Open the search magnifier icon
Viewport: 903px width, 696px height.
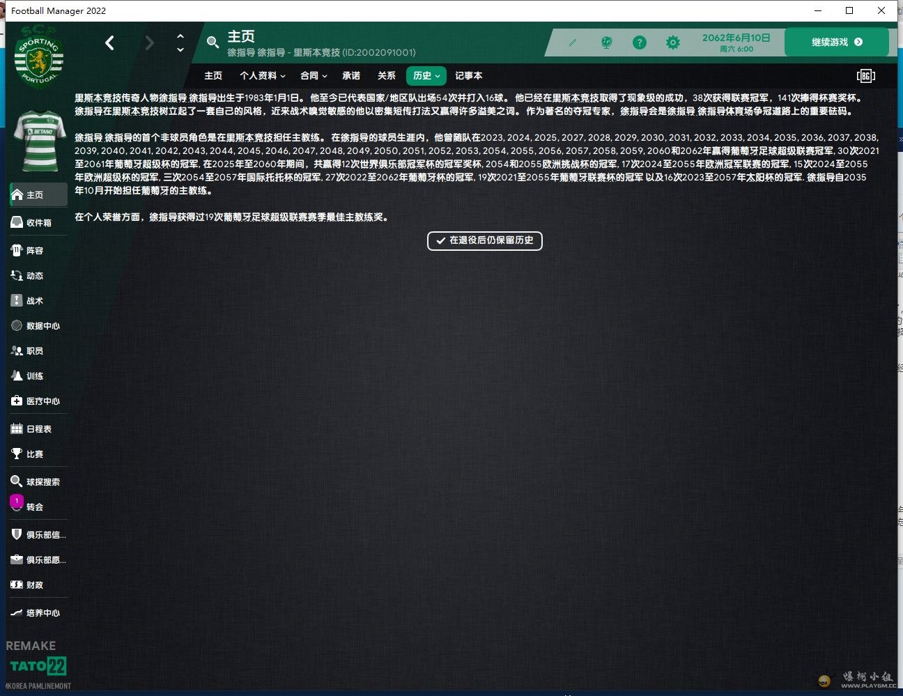[x=213, y=43]
